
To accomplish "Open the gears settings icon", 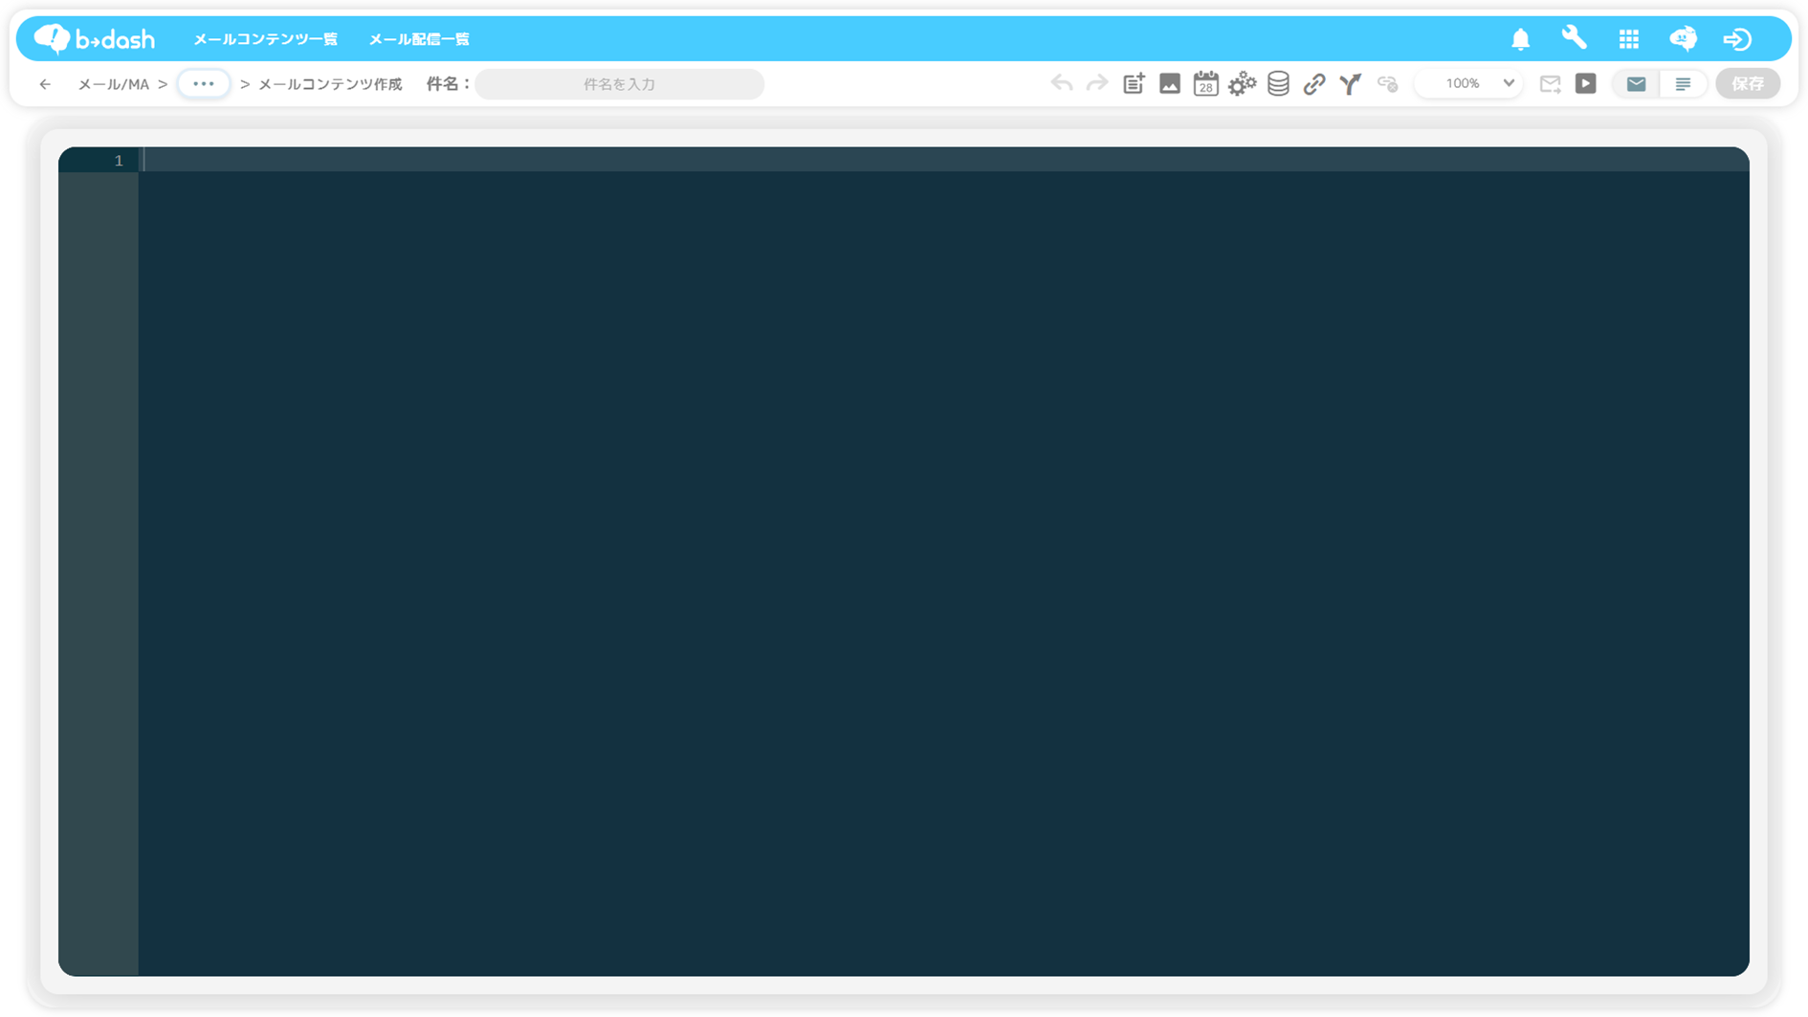I will [1242, 84].
